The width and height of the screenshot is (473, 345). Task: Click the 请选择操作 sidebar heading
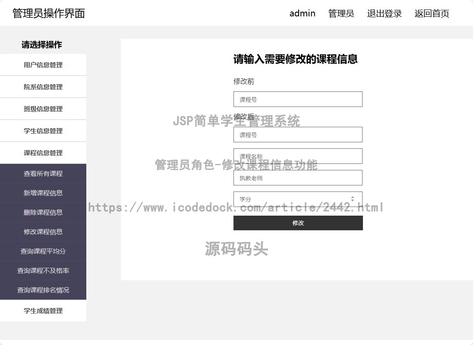click(41, 44)
